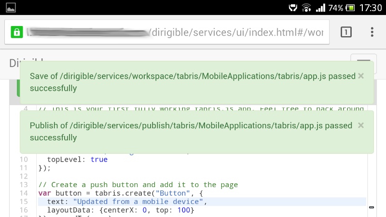386x217 pixels.
Task: Open the picture notification icon in status bar
Action: click(x=11, y=7)
